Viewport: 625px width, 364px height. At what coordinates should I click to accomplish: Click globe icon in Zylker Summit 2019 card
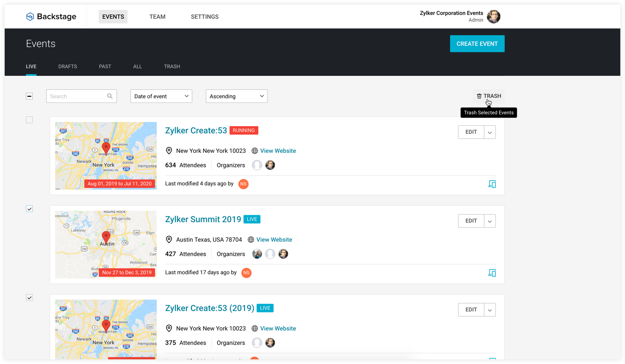251,240
